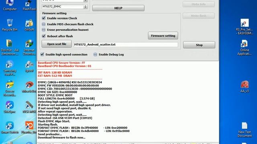Stop the flashing operation
257x144 pixels.
pos(199,45)
